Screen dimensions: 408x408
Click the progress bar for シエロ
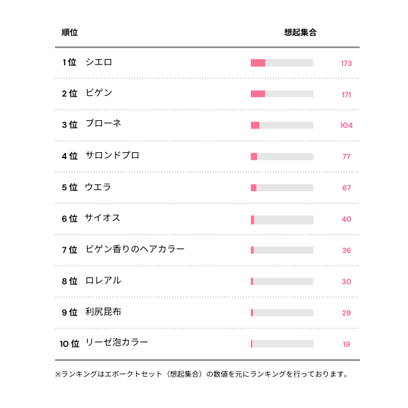[x=282, y=63]
